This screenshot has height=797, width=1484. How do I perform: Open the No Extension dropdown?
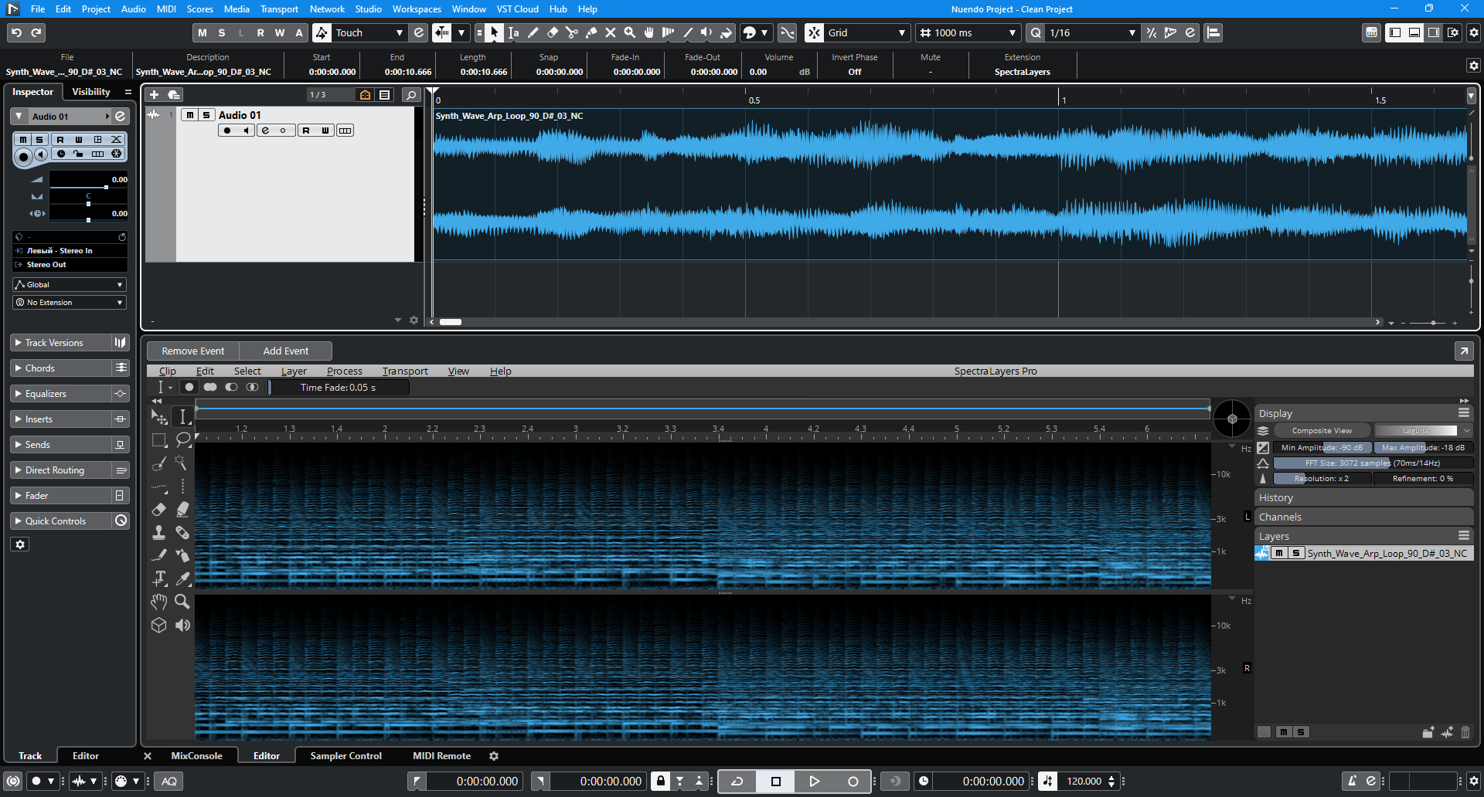tap(70, 303)
